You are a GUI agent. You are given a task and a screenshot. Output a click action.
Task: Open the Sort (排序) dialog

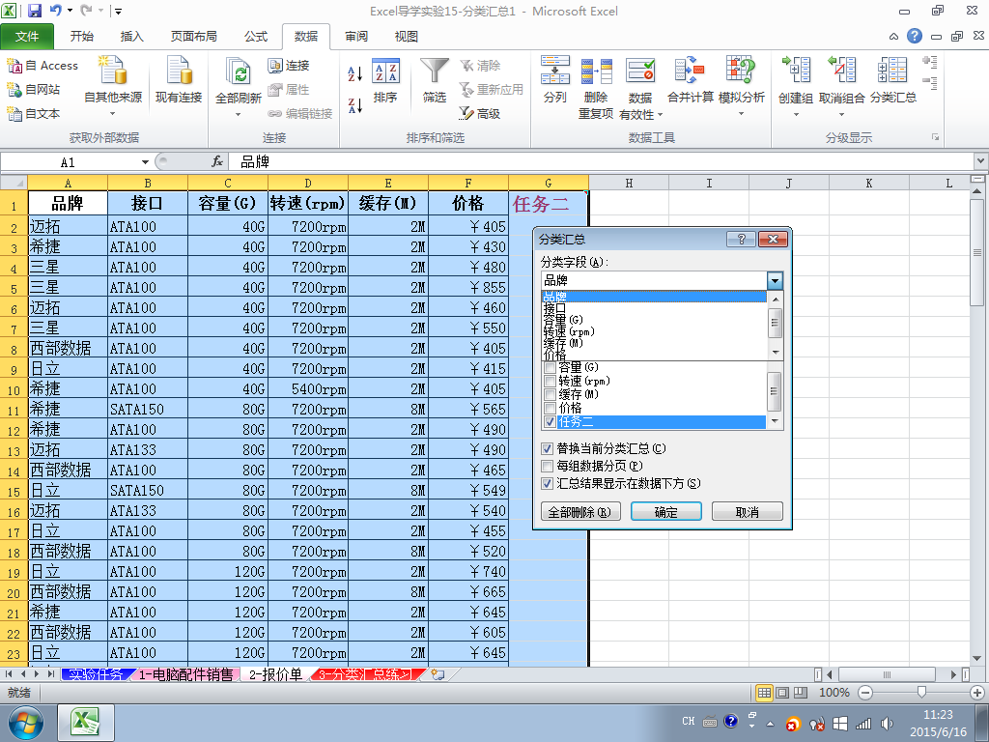(x=385, y=80)
